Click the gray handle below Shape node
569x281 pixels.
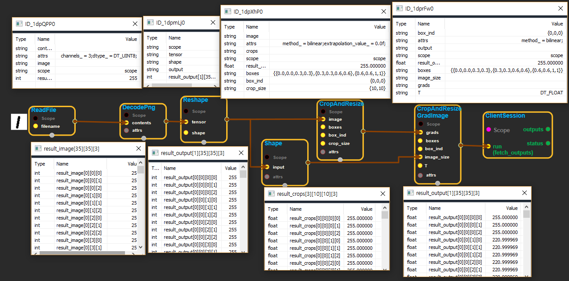[285, 185]
